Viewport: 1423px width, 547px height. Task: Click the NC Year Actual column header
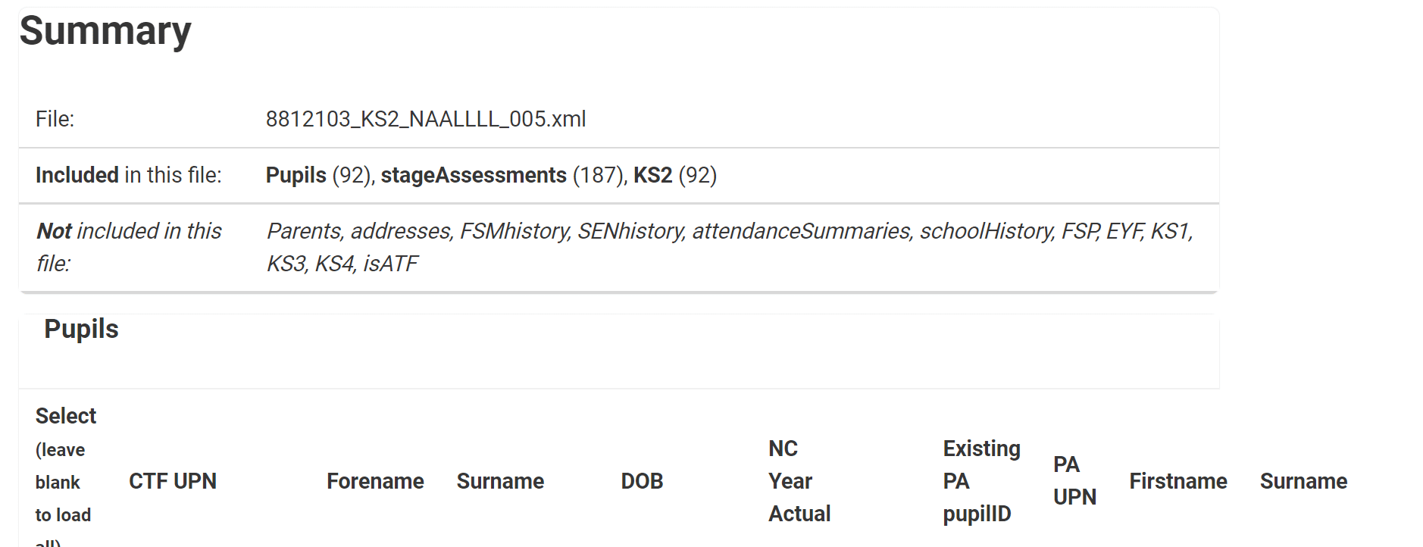point(798,480)
